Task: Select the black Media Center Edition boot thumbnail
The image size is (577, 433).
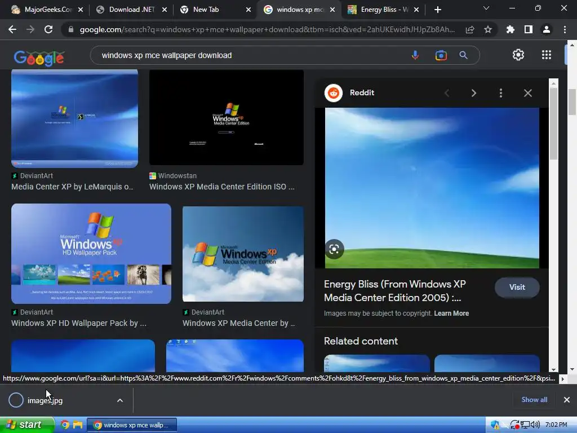Action: [227, 117]
